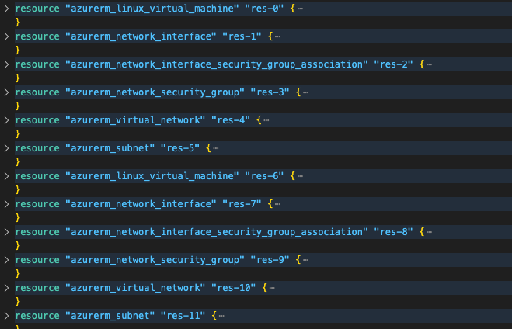Click the "res-1" resource name string
The height and width of the screenshot is (329, 512).
(242, 36)
